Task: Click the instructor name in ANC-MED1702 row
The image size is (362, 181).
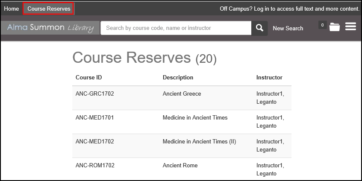Action: point(270,146)
